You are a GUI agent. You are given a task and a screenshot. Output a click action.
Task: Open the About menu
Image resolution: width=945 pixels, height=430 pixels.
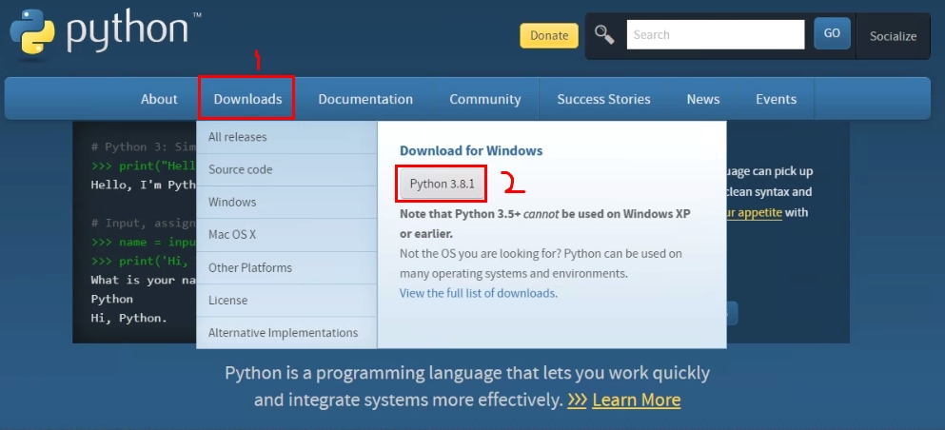[x=159, y=99]
